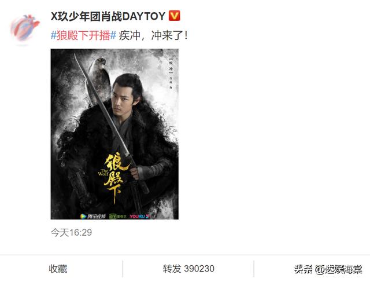The height and width of the screenshot is (282, 370).
Task: Click the Tencent Video logo on poster
Action: click(92, 216)
